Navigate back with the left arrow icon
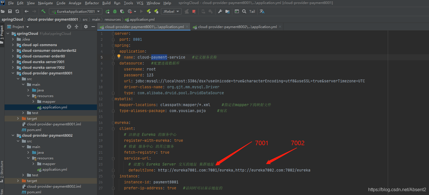 point(26,12)
